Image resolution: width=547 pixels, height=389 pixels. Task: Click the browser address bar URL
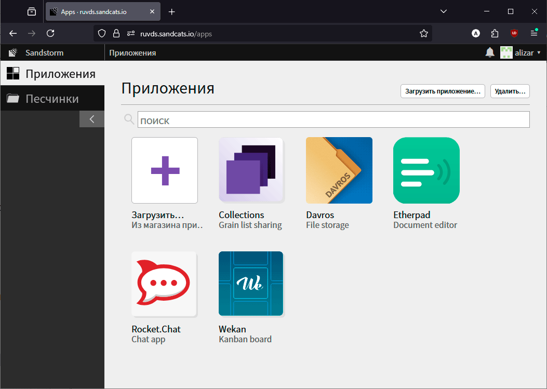(176, 34)
